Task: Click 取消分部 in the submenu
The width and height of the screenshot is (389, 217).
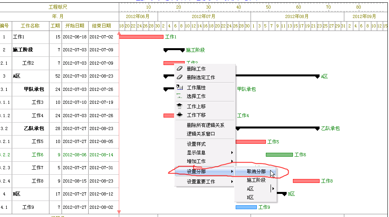Action: [x=256, y=172]
